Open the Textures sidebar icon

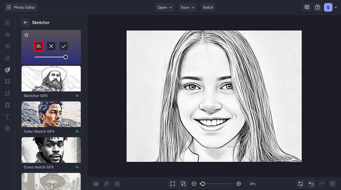click(7, 105)
